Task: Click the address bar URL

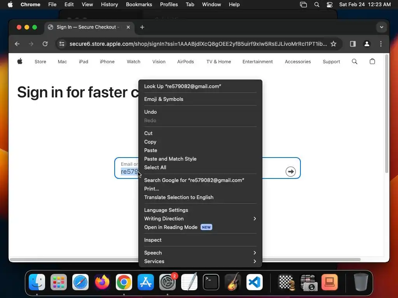Action: coord(198,44)
